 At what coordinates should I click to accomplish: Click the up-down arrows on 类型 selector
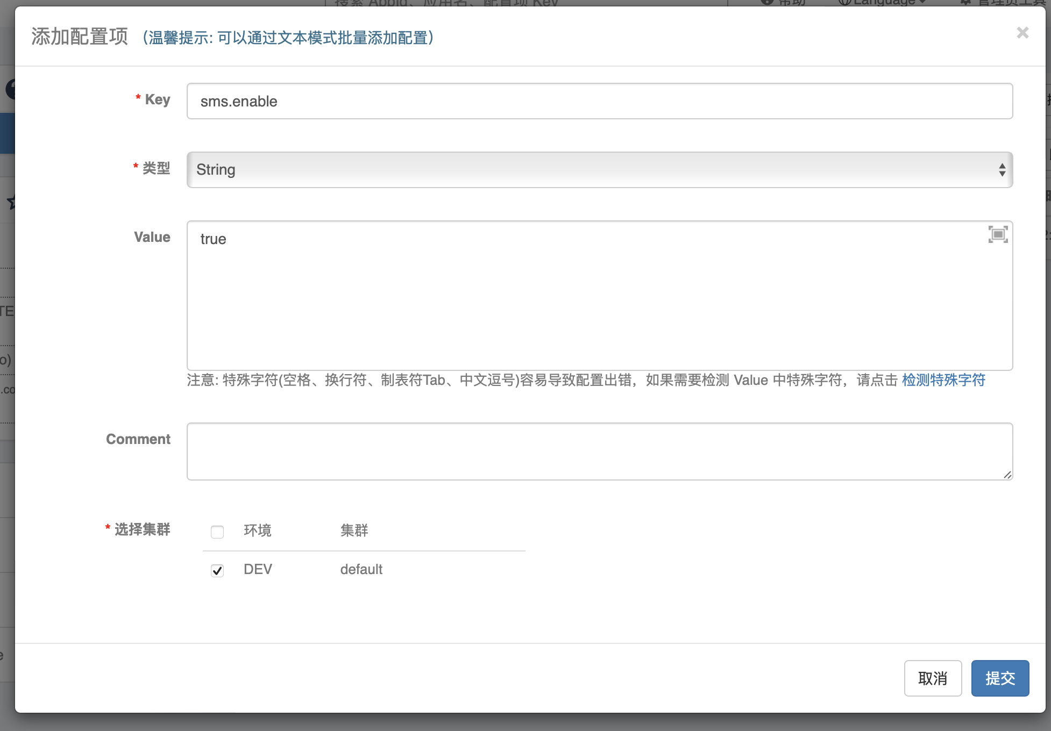pos(1002,170)
